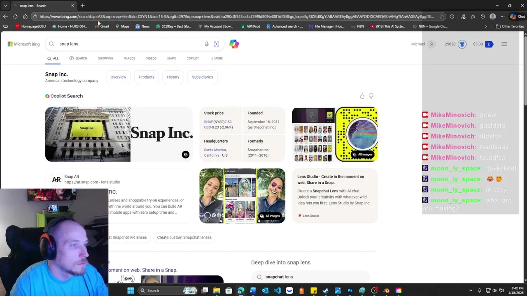527x296 pixels.
Task: Switch to the IMAGES tab
Action: 129,58
